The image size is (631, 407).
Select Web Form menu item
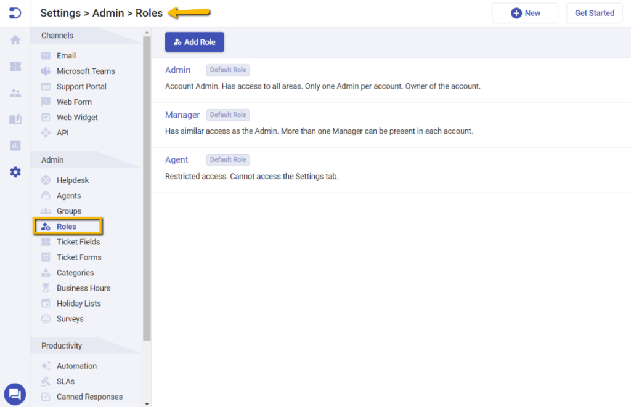(74, 102)
